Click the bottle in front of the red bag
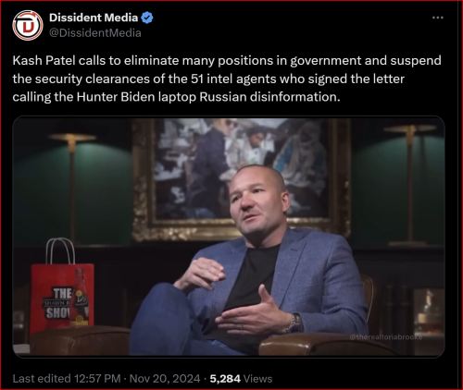This screenshot has height=390, width=463. 80,298
